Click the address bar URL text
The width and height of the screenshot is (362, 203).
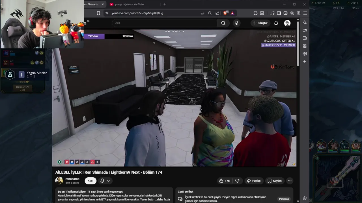137,13
